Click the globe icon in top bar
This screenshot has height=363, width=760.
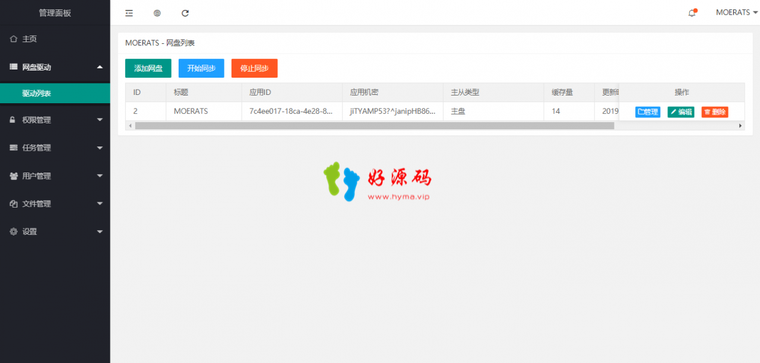point(157,13)
